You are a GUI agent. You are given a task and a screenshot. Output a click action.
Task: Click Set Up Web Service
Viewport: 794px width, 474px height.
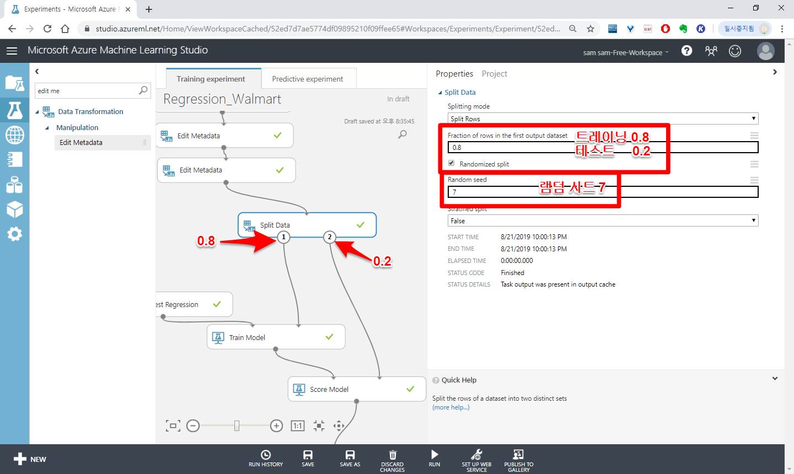[x=476, y=461]
